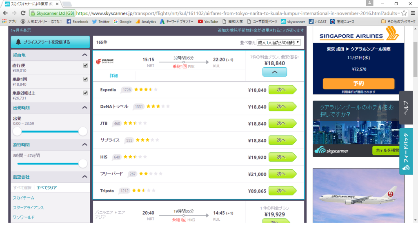Click the バニラエア + エアアジア flight row
Screen dimensions: 418x235
[199, 212]
